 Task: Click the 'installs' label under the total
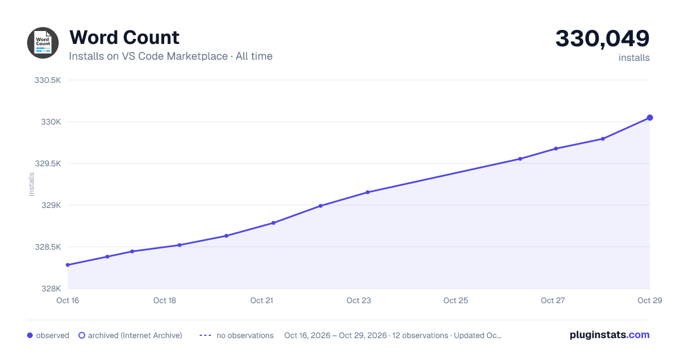tap(634, 57)
